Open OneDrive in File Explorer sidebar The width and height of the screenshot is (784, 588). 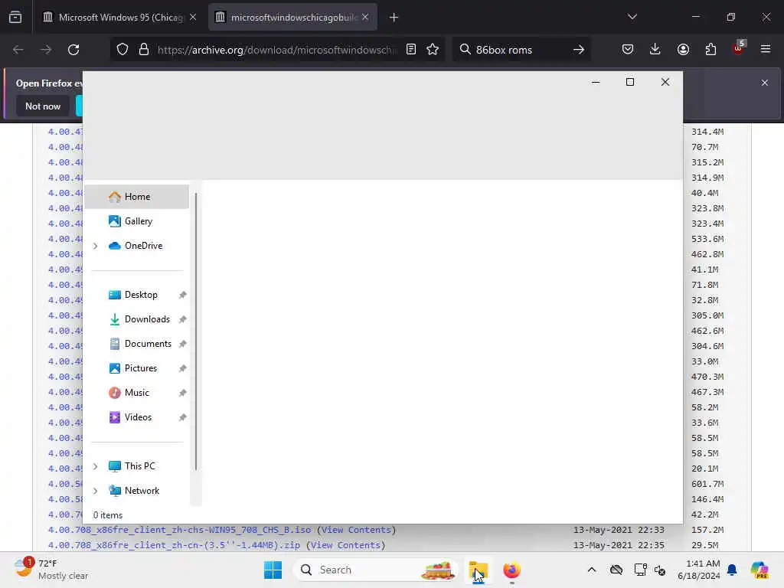pyautogui.click(x=136, y=246)
